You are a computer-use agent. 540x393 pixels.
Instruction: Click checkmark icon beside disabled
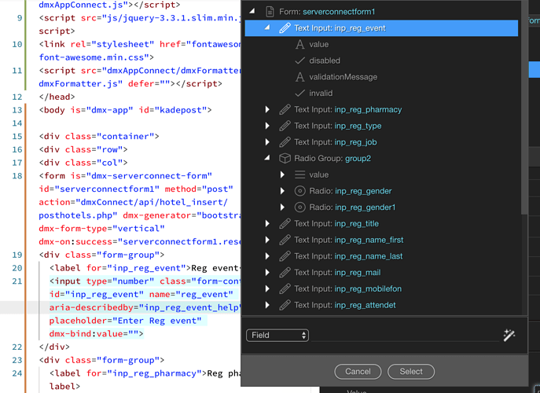(300, 61)
